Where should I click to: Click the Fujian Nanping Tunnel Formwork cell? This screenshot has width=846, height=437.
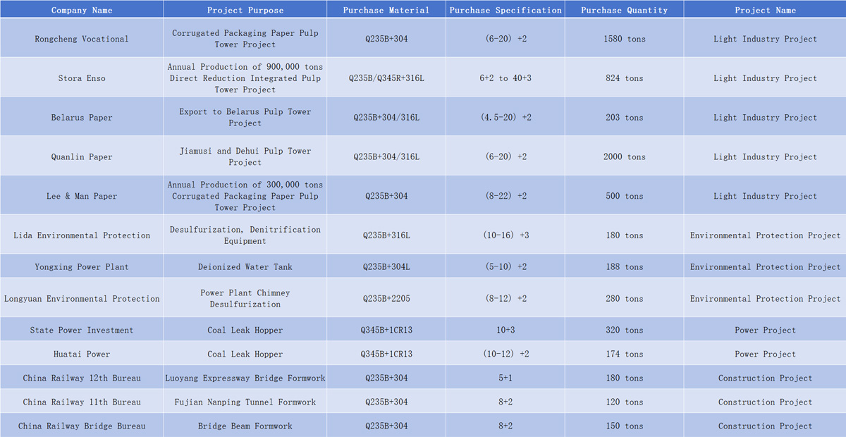(245, 402)
